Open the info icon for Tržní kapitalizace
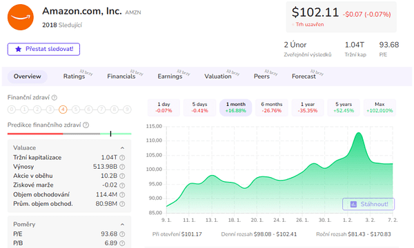Screen dimensions: 414x248 122,158
